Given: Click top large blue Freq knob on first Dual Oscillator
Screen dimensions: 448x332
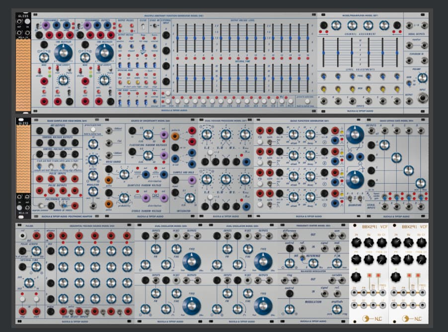Looking at the screenshot, I should (191, 262).
